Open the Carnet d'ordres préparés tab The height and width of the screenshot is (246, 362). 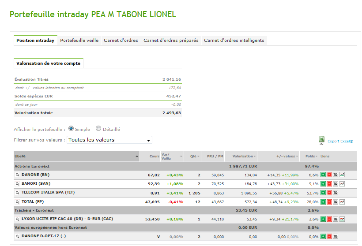(x=171, y=41)
